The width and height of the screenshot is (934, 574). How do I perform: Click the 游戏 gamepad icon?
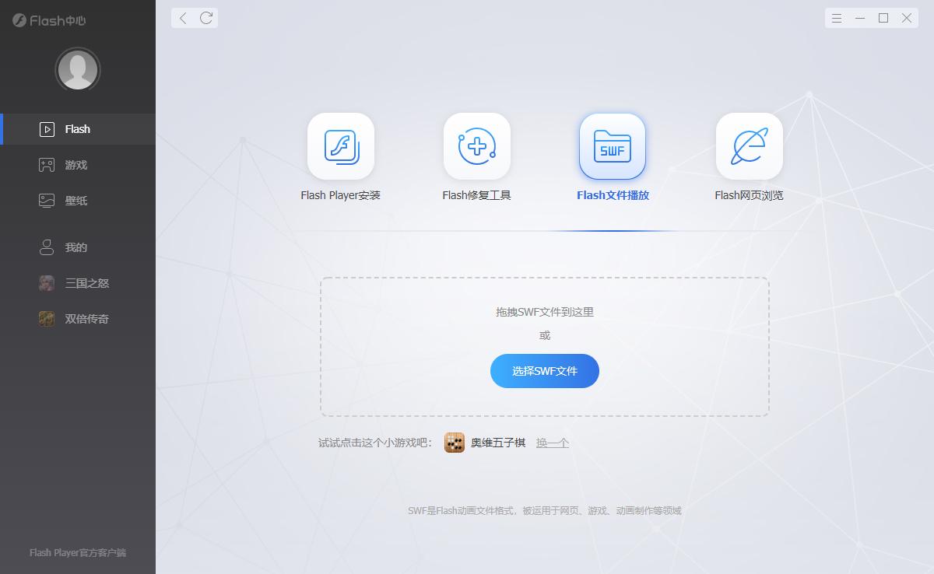47,165
